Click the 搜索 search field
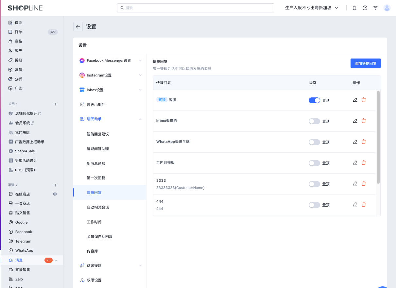The image size is (396, 288). tap(196, 8)
